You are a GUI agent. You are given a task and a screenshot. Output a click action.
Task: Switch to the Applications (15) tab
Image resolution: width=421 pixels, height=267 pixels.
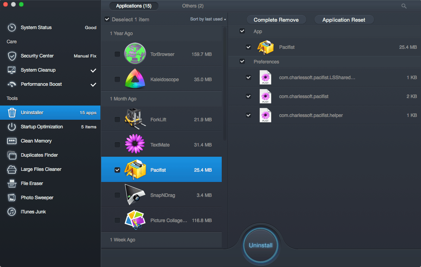134,6
